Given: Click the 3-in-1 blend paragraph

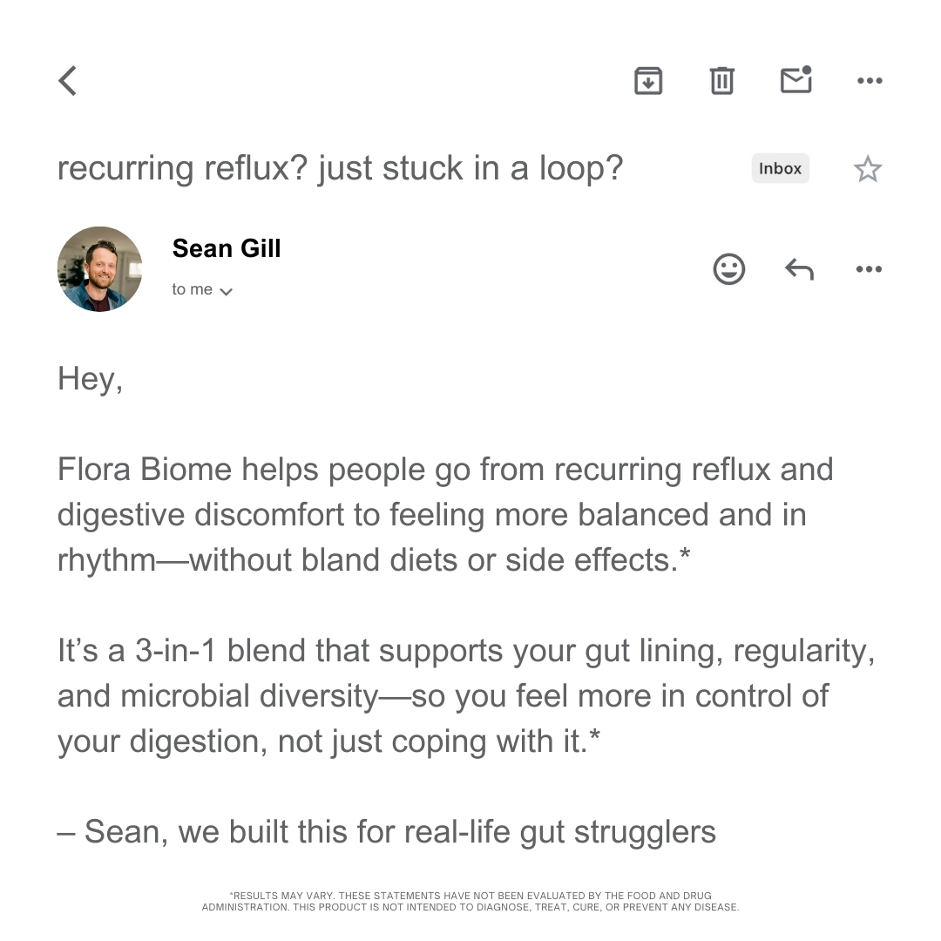Looking at the screenshot, I should pos(466,695).
